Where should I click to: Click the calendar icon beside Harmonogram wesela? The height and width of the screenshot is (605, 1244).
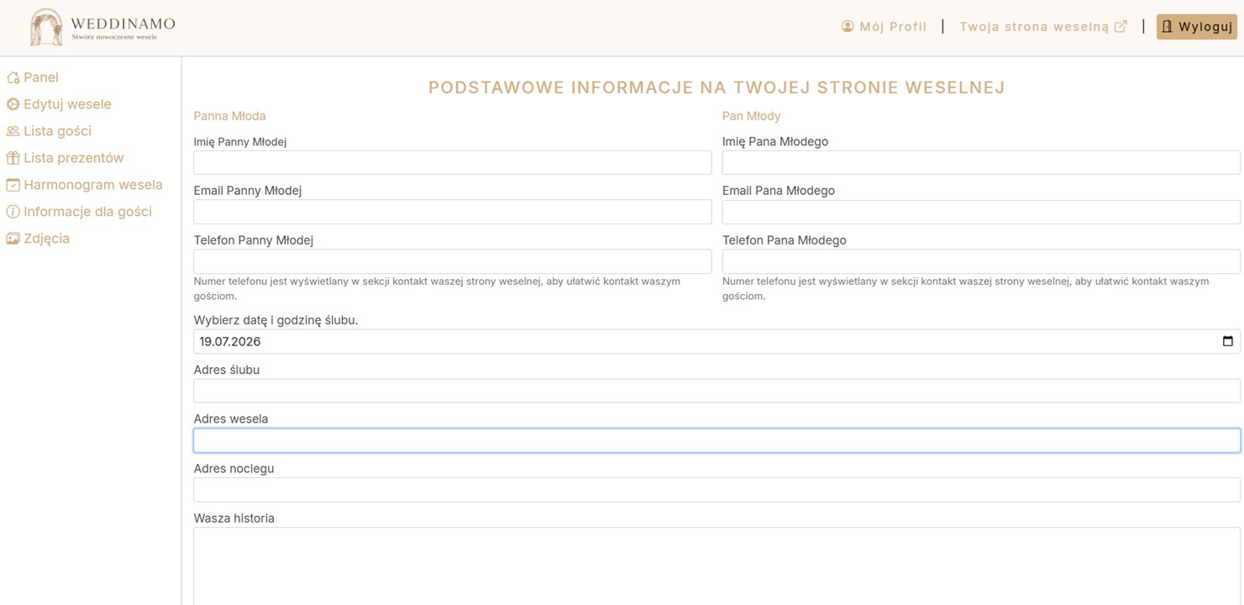(x=13, y=185)
